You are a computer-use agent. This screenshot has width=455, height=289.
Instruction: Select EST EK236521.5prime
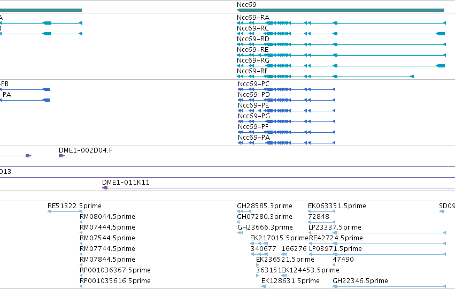click(x=286, y=260)
